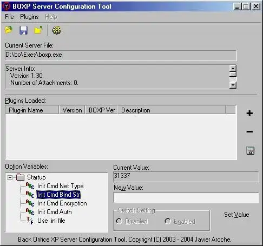Click inside the New Value input field
Image resolution: width=263 pixels, height=246 pixels.
[186, 198]
